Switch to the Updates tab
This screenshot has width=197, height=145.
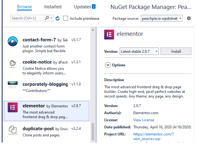(82, 7)
